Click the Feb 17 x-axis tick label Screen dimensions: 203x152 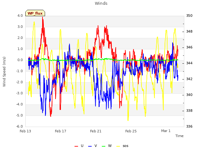click(61, 131)
